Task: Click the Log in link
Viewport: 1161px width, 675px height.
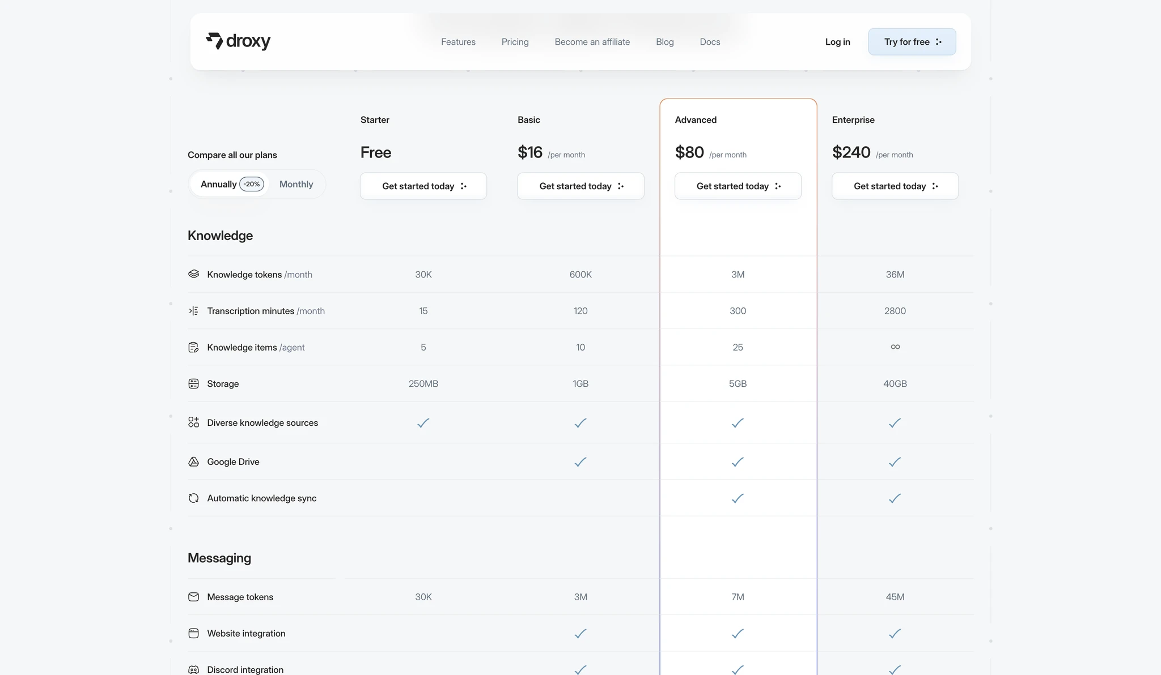Action: 837,42
